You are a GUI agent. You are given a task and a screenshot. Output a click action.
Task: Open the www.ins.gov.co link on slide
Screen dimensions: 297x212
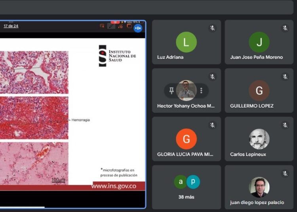[x=114, y=186]
